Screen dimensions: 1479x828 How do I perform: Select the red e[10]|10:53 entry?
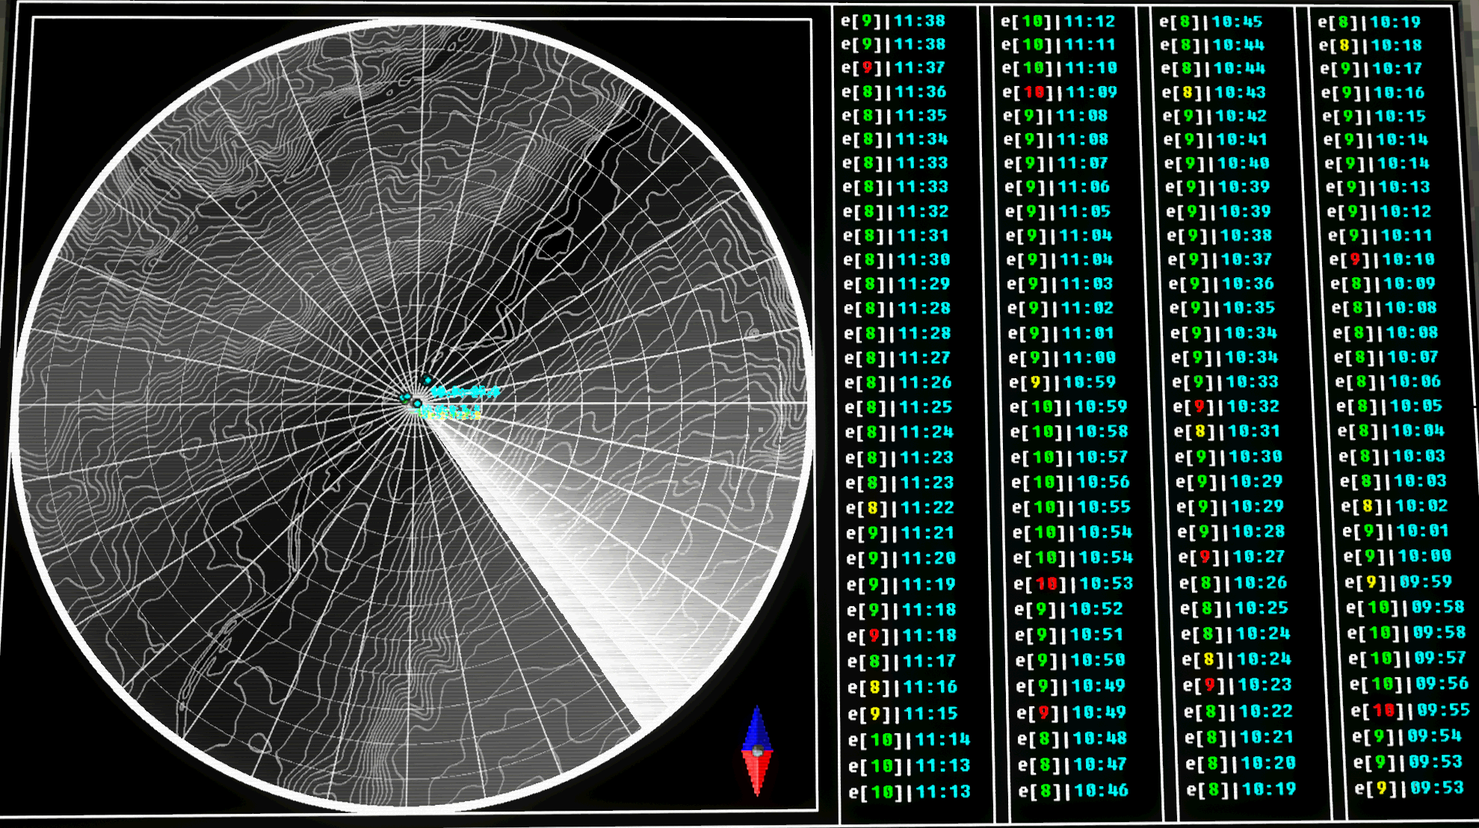[x=1073, y=584]
